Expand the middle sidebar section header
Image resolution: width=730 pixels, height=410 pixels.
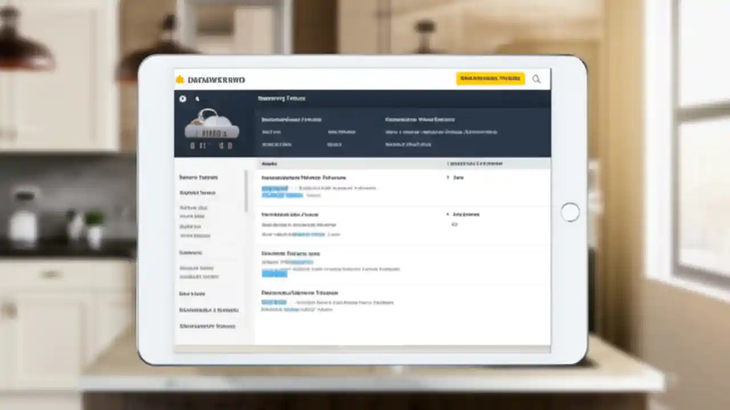[x=190, y=252]
